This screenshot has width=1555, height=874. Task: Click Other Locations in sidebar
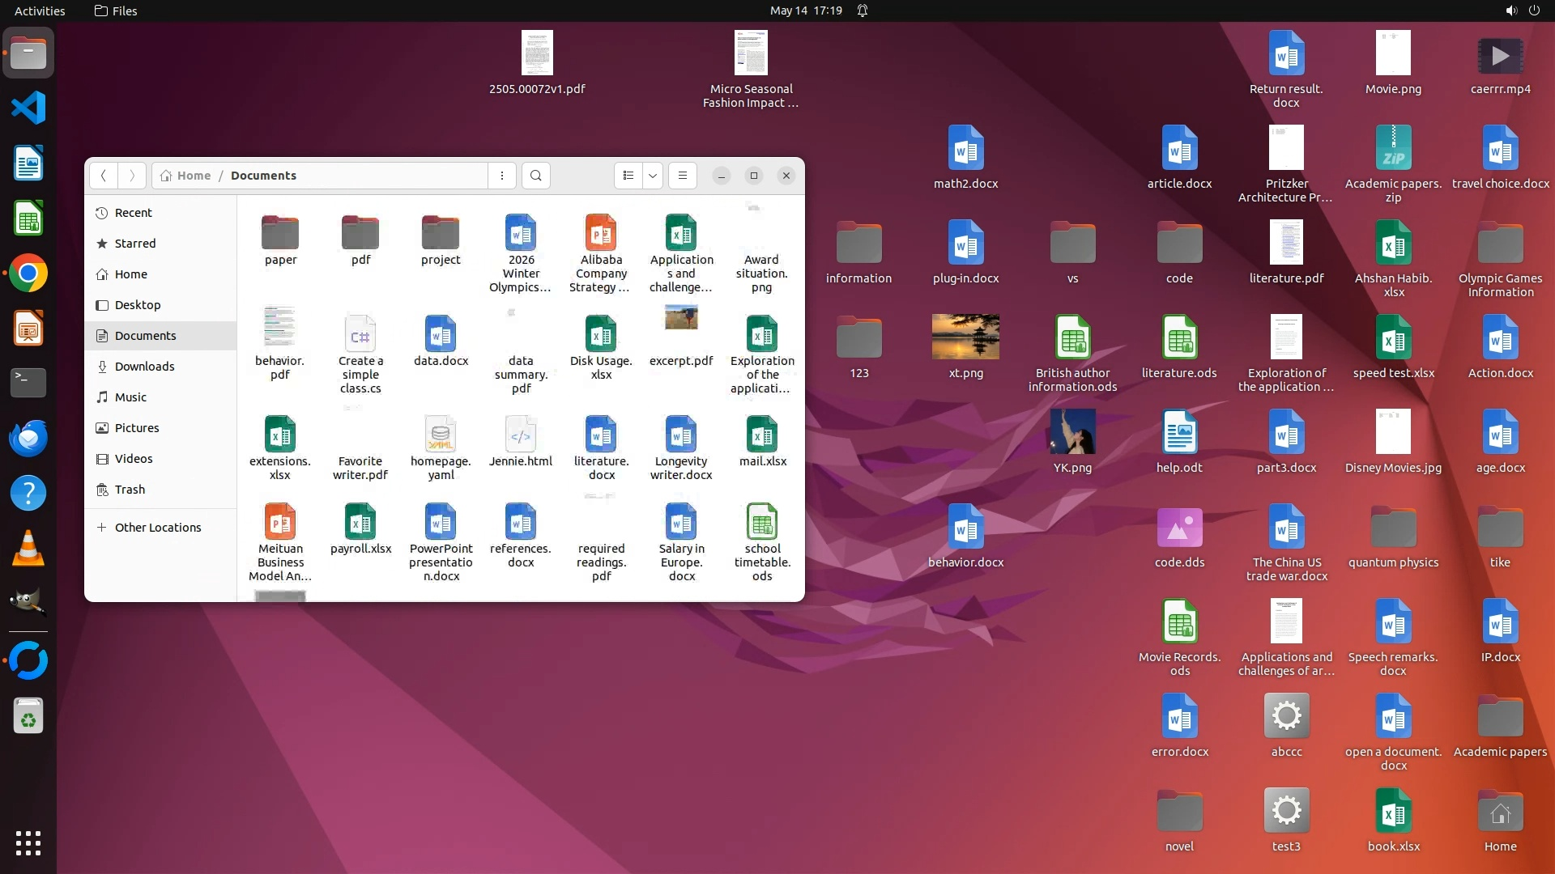pyautogui.click(x=157, y=528)
